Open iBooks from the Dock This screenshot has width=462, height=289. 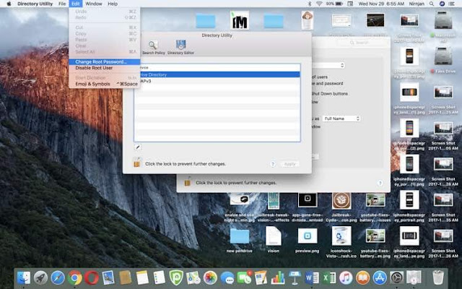(362, 278)
